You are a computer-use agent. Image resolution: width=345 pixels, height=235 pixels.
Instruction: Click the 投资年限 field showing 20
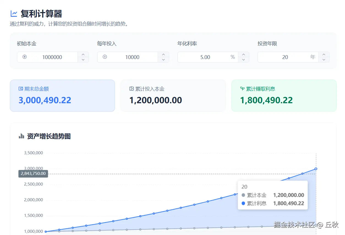pos(285,57)
